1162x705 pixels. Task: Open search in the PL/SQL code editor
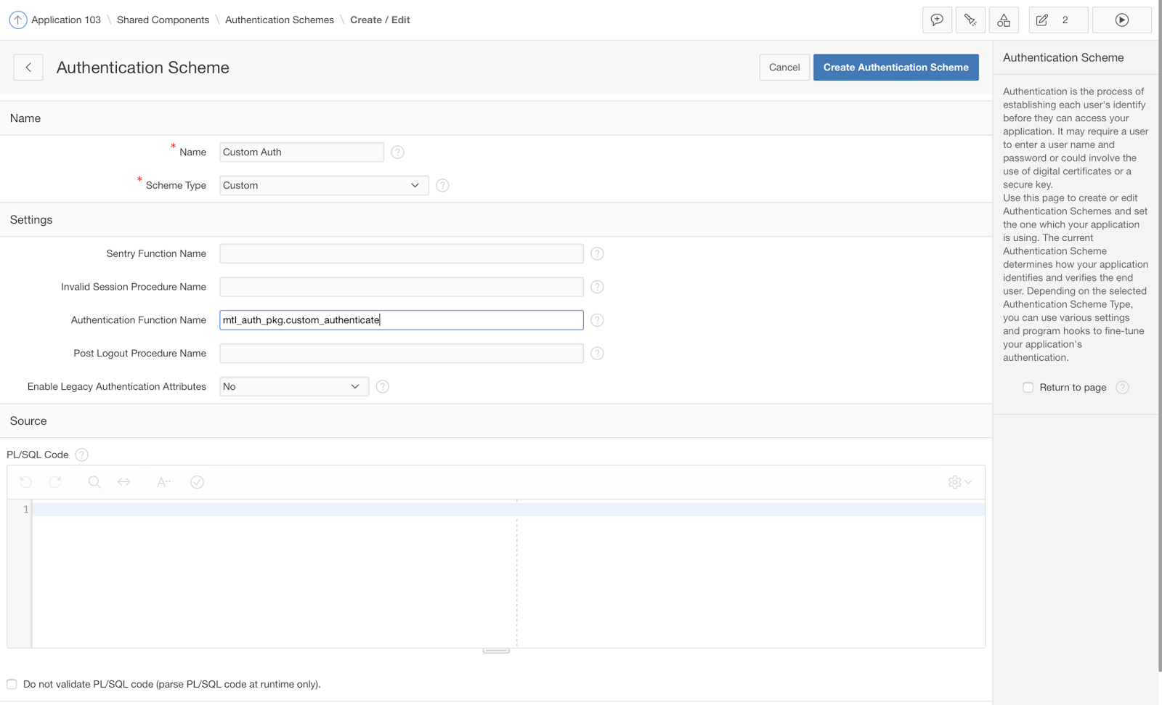94,481
